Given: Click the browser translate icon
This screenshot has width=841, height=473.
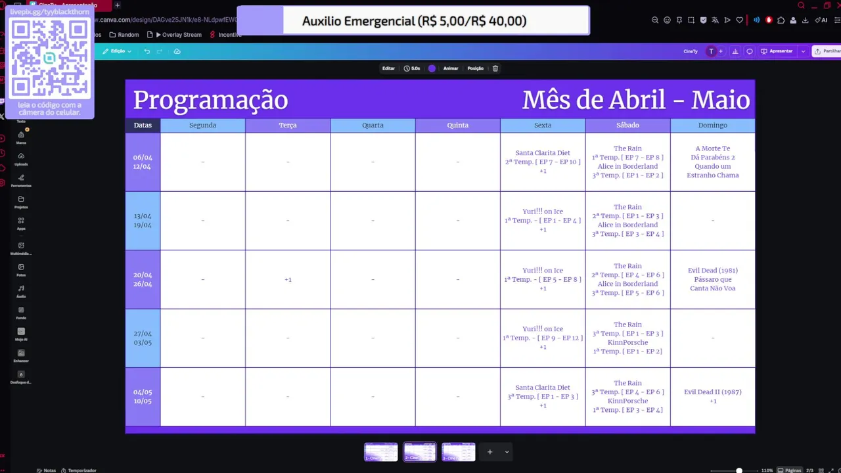Looking at the screenshot, I should click(x=715, y=20).
